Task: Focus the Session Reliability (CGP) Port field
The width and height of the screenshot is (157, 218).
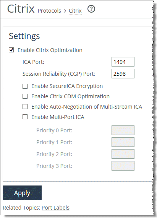Action: (x=123, y=74)
